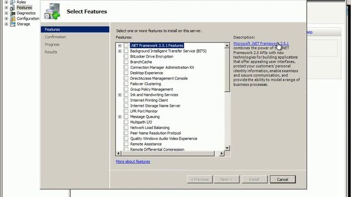Image resolution: width=351 pixels, height=197 pixels.
Task: Click the Cancel button
Action: point(283,179)
